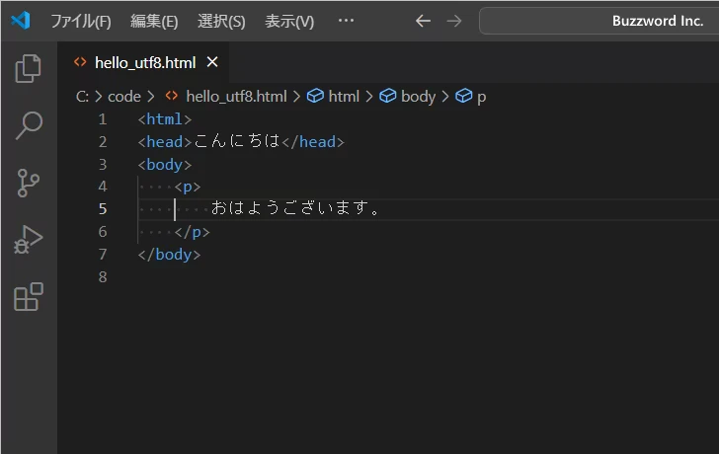Click the <html> opening tag on line 1

coord(165,119)
